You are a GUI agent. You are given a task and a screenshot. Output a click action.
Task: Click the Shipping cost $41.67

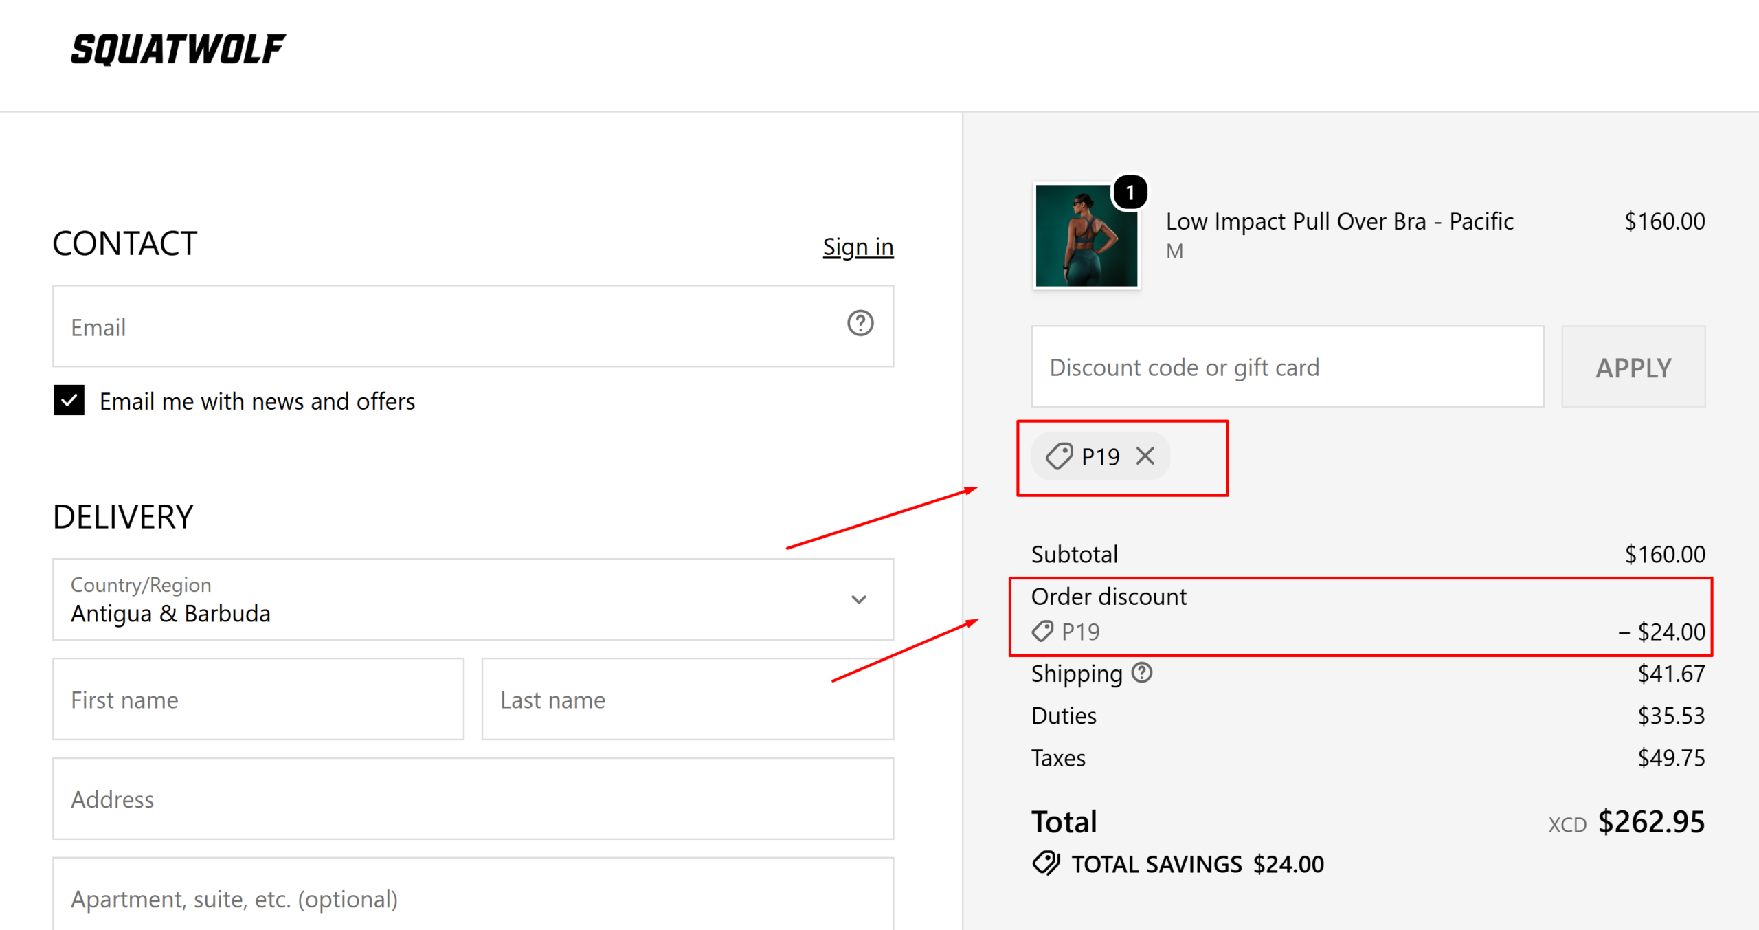(1671, 674)
